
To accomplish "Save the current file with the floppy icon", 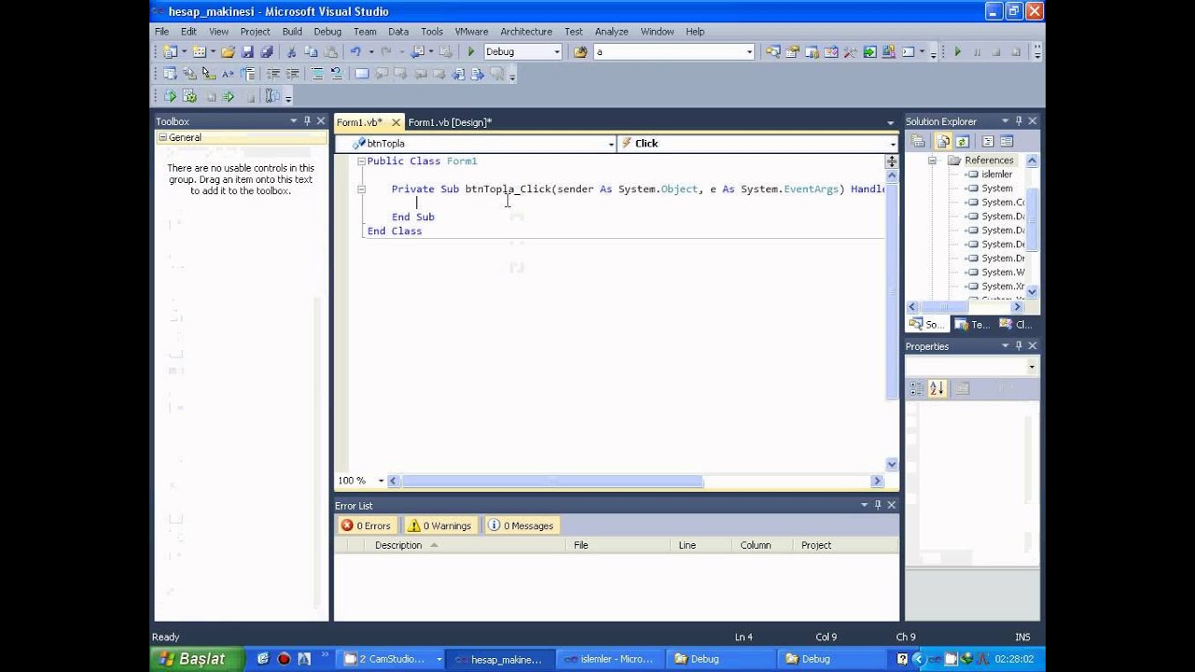I will (247, 52).
